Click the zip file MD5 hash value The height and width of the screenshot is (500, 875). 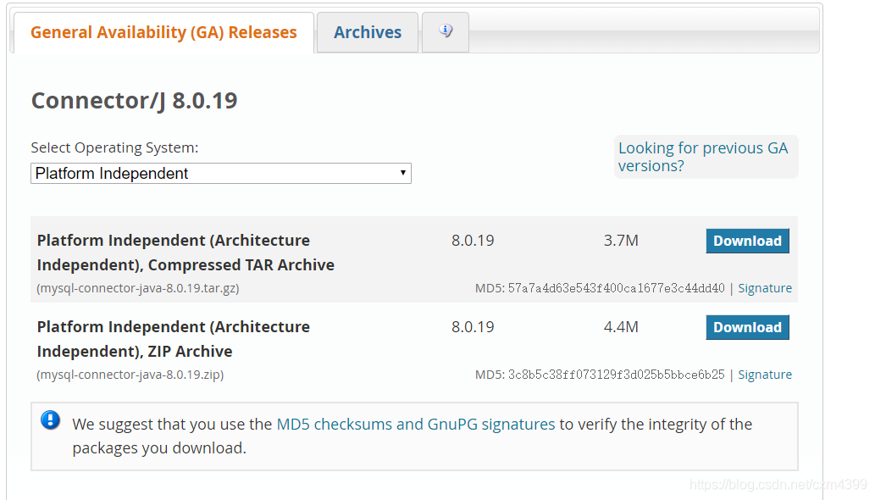coord(616,375)
